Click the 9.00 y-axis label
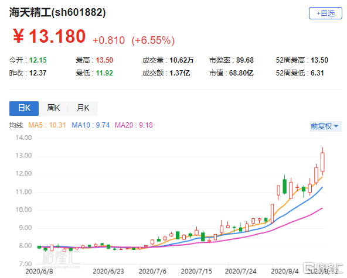 25,228
